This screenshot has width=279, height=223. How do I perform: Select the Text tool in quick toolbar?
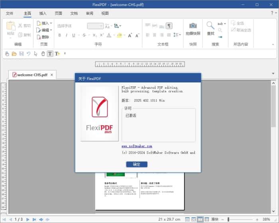(x=50, y=54)
